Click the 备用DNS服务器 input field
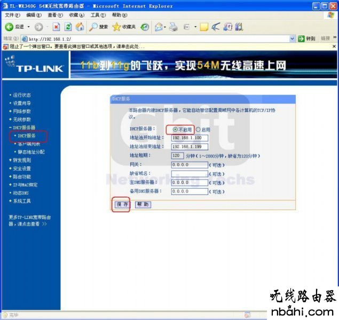The image size is (339, 320). point(190,191)
